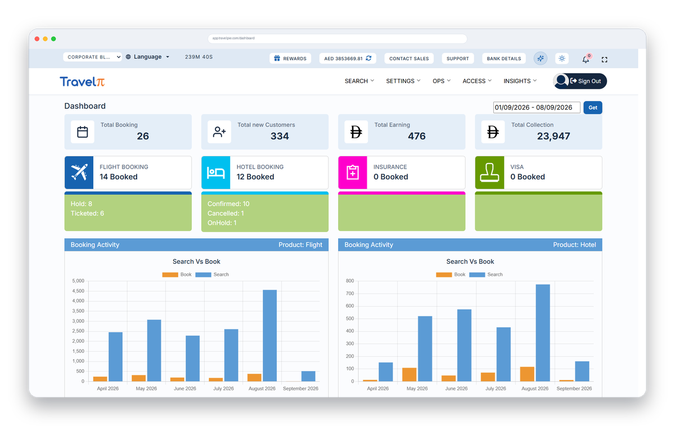
Task: Click the blue Get button
Action: pyautogui.click(x=593, y=107)
